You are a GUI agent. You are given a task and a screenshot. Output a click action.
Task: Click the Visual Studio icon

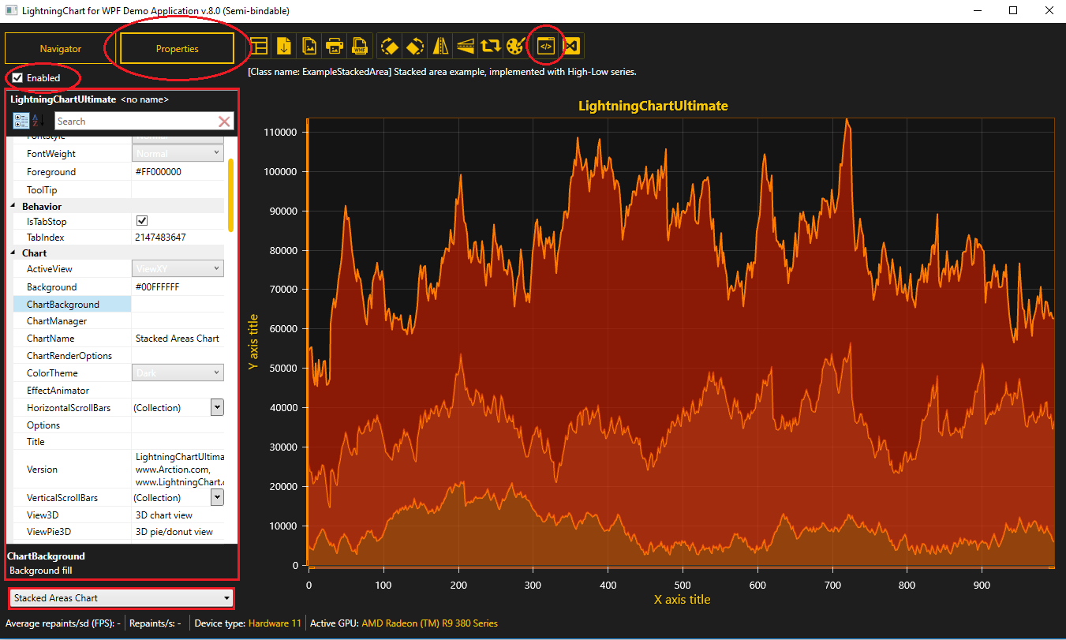[573, 46]
